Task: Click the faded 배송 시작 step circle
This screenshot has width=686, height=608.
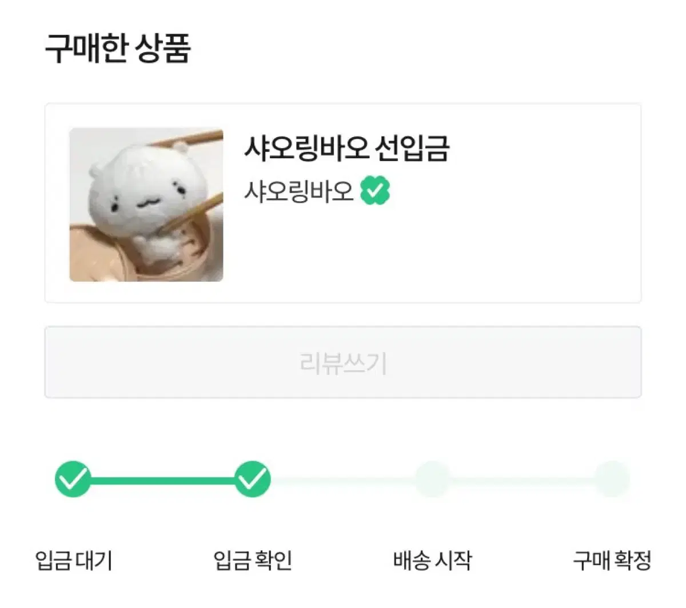Action: [x=432, y=479]
